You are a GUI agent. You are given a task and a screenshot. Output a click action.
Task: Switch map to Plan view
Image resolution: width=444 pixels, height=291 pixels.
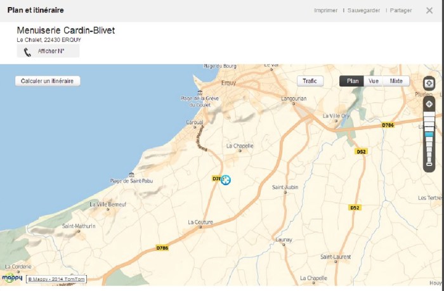tap(352, 81)
